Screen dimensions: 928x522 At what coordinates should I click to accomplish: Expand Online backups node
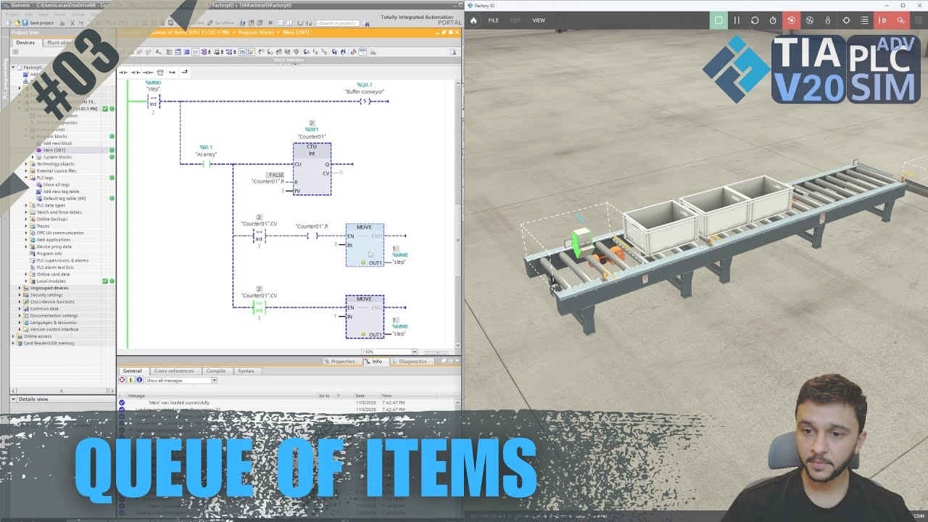(x=27, y=219)
